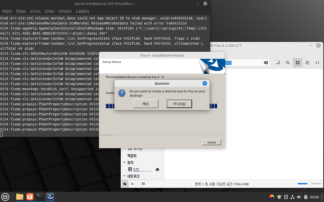Open the 보기(V) menu in terminal
This screenshot has height=202, width=324.
[x=35, y=11]
